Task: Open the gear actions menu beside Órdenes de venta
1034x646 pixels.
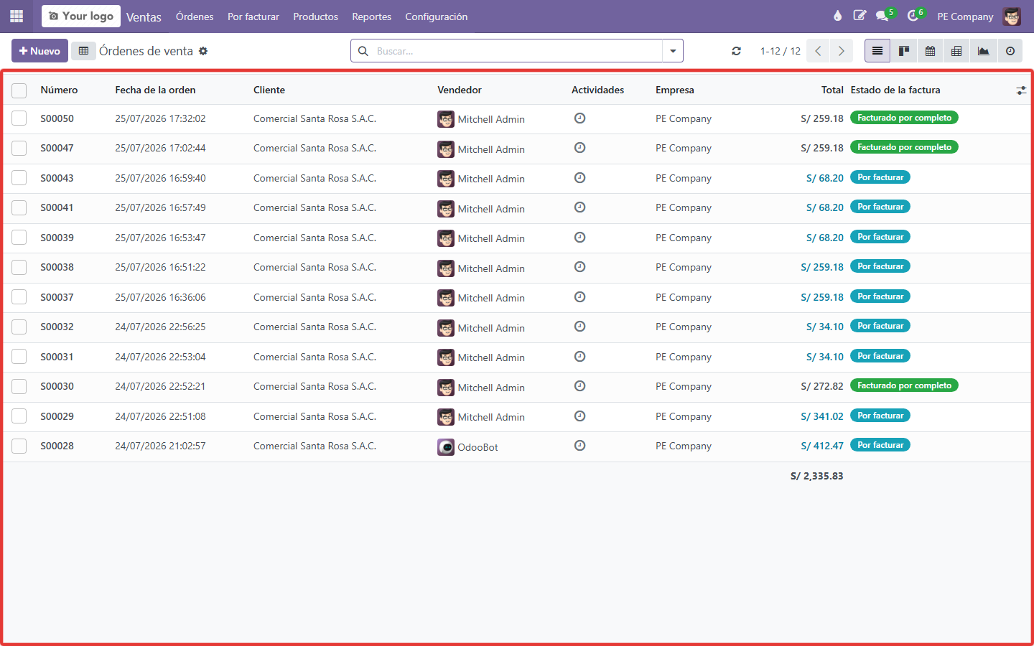Action: click(203, 51)
